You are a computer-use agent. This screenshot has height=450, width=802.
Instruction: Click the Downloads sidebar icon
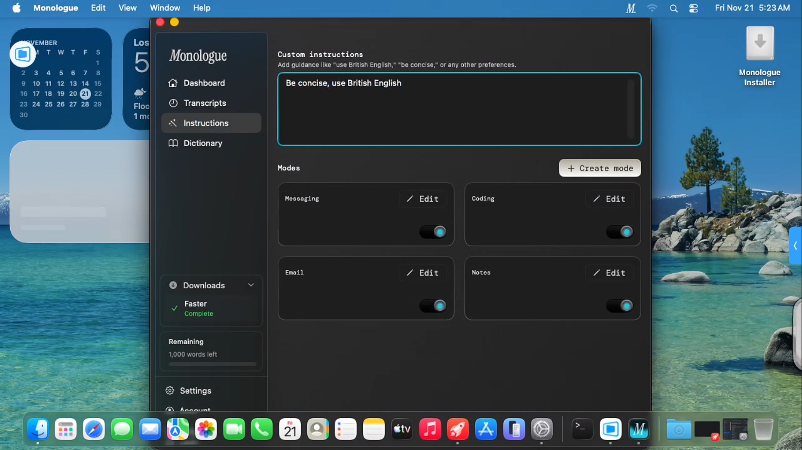tap(173, 285)
